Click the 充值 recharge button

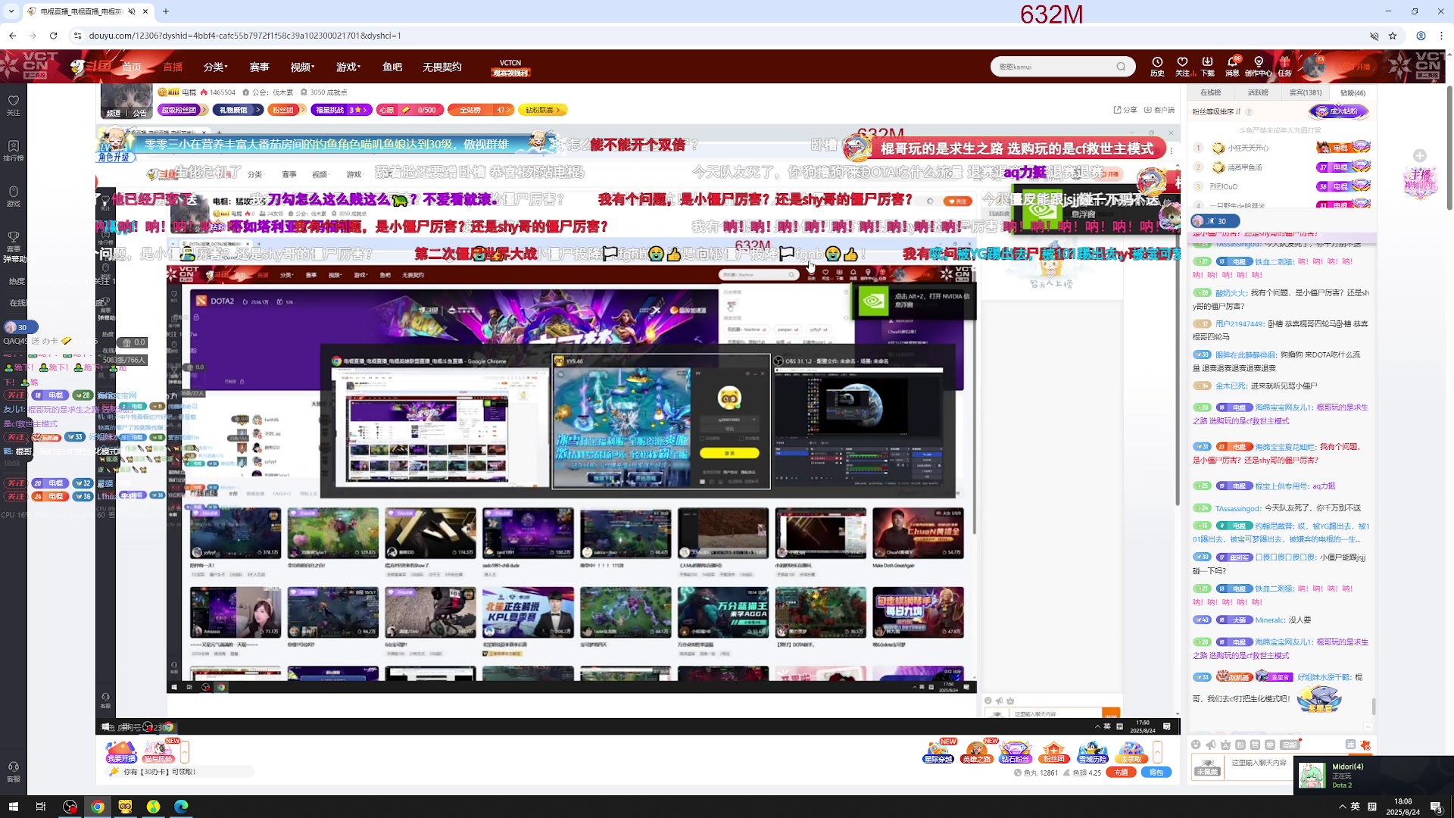click(1122, 773)
